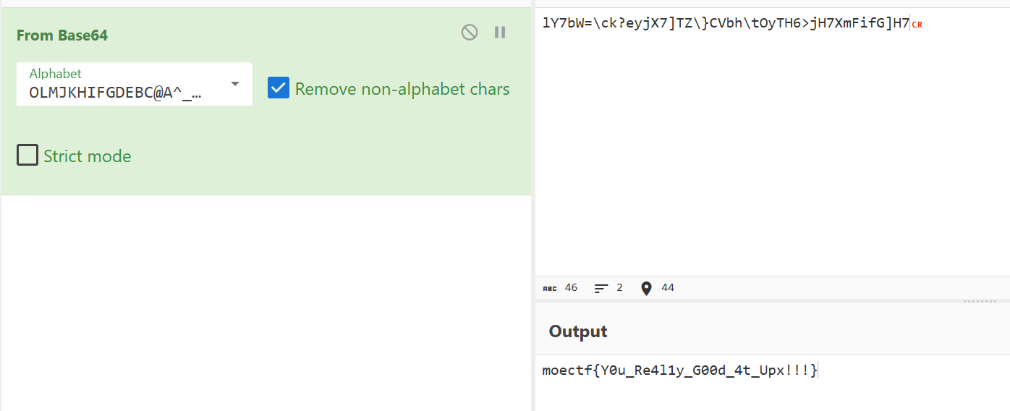Click the cursor position pin icon
The height and width of the screenshot is (411, 1010).
point(646,288)
